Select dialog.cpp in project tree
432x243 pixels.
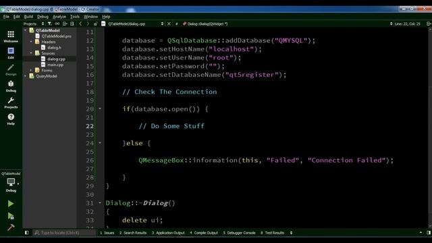(56, 59)
